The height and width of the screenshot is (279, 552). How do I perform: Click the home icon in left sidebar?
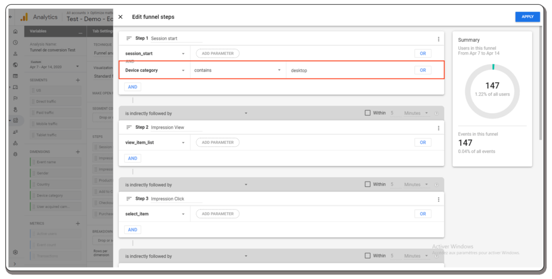[15, 32]
